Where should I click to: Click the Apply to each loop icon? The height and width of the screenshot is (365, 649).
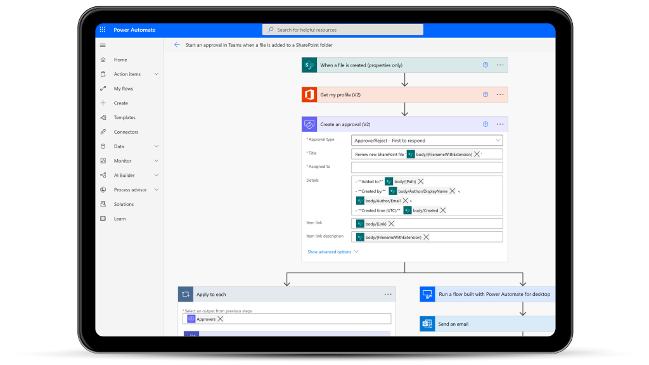[186, 294]
